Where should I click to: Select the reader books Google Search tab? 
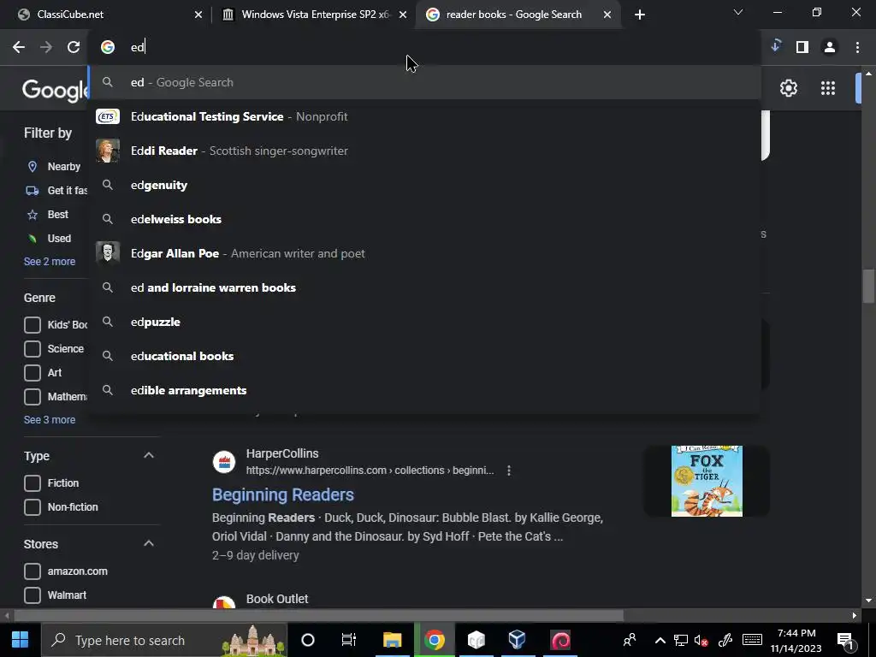[517, 15]
